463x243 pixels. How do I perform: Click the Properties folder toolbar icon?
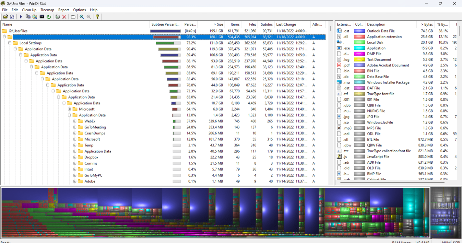73,17
